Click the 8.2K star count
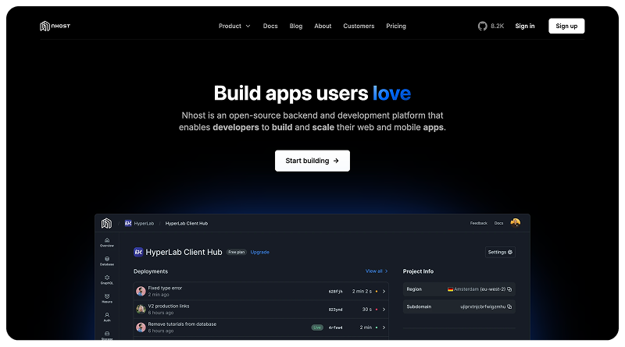The height and width of the screenshot is (347, 625). [x=498, y=26]
